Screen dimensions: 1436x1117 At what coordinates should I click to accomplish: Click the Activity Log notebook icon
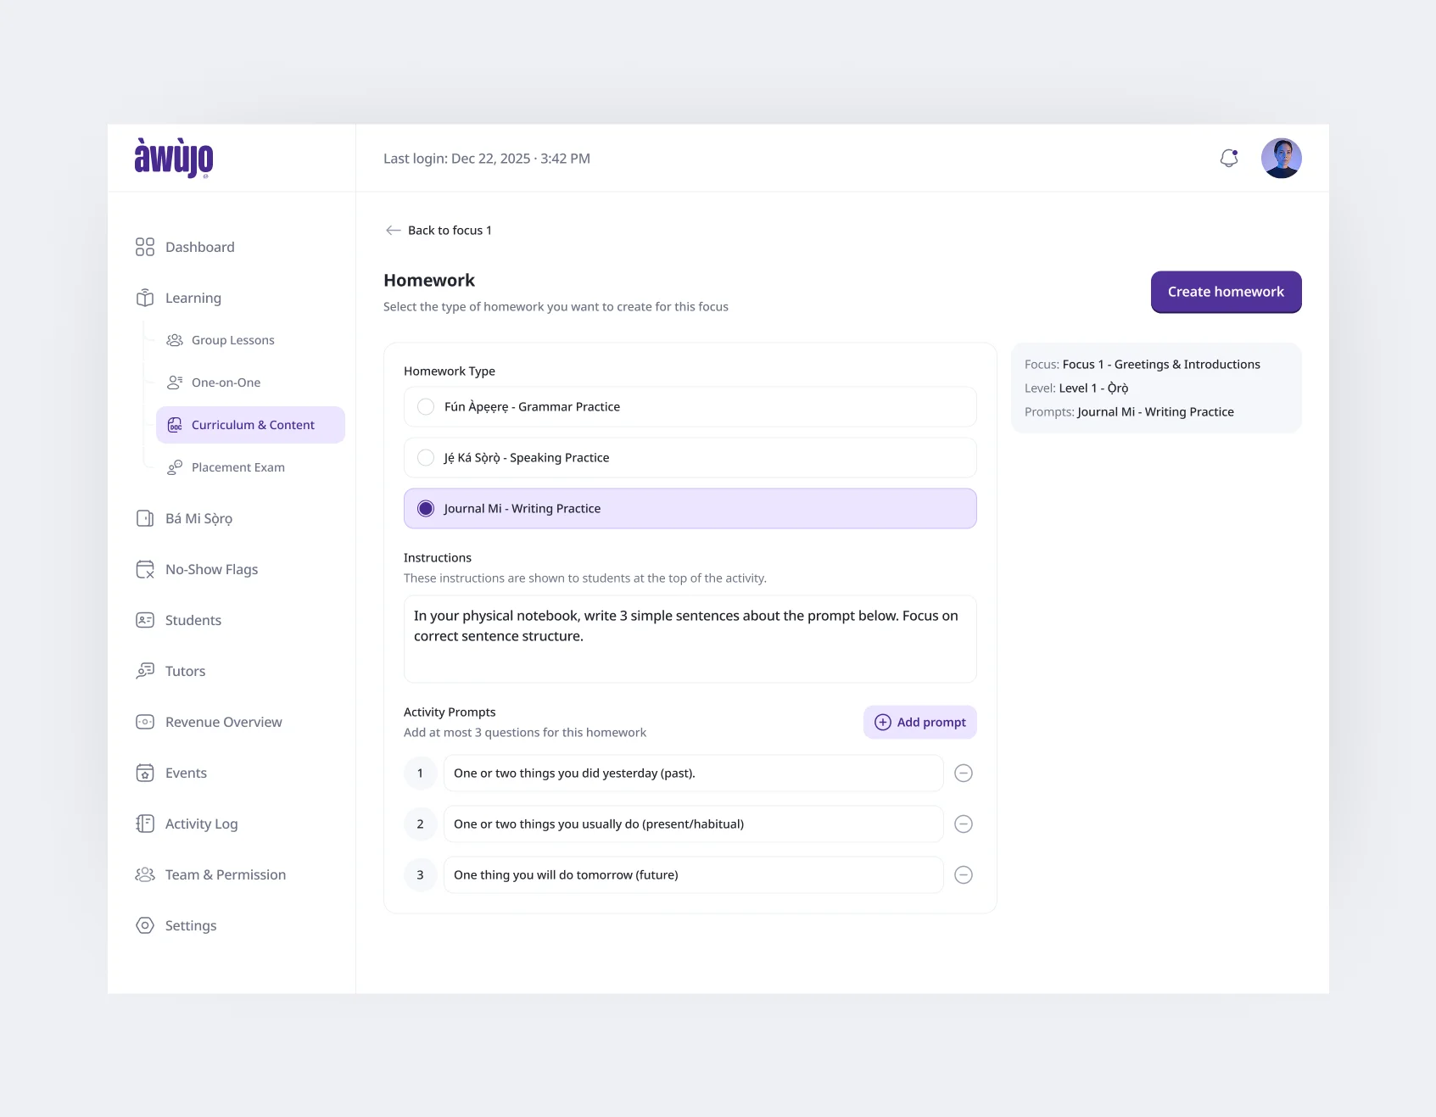(x=145, y=824)
